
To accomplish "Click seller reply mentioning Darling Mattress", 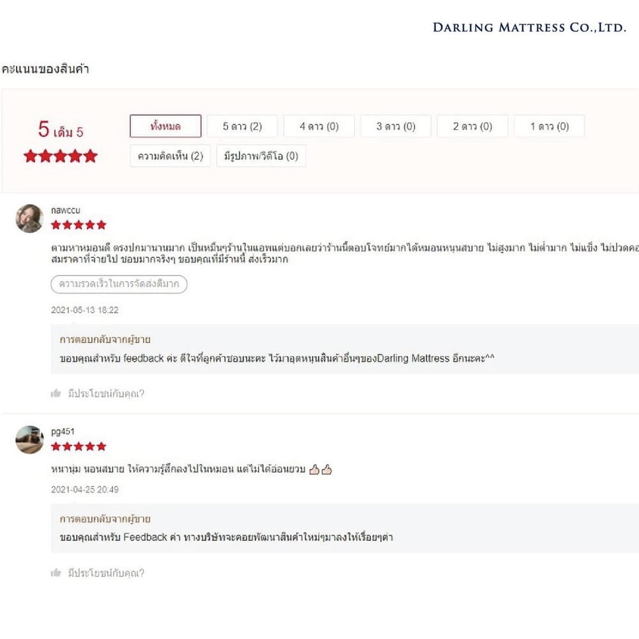I will (277, 358).
